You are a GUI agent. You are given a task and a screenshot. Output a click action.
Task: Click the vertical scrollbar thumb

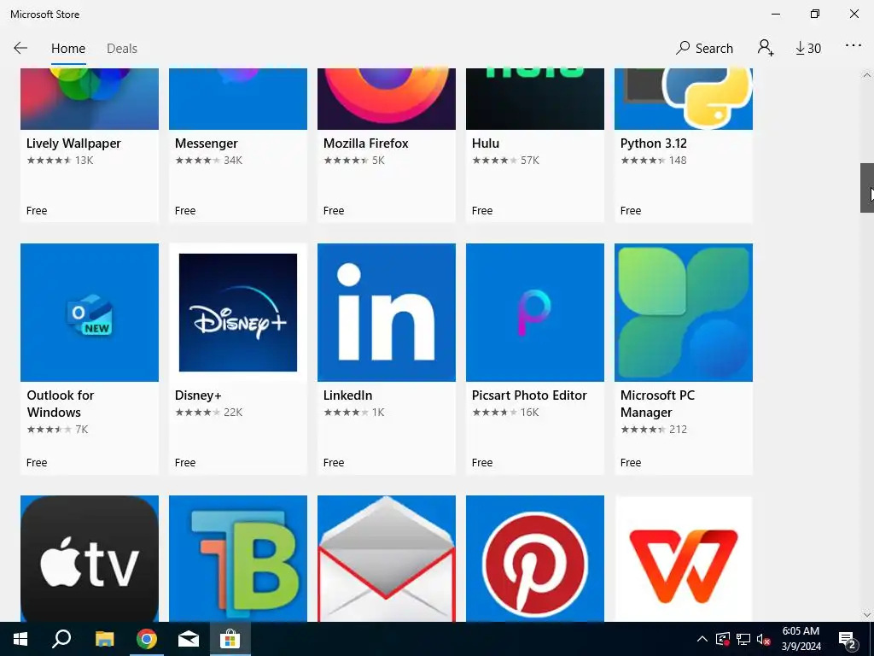click(867, 188)
